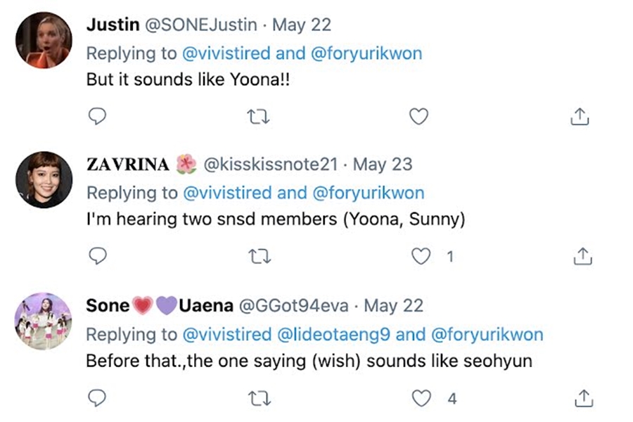This screenshot has width=633, height=422.
Task: Unlike GGot94eva's tweet
Action: coord(421,398)
